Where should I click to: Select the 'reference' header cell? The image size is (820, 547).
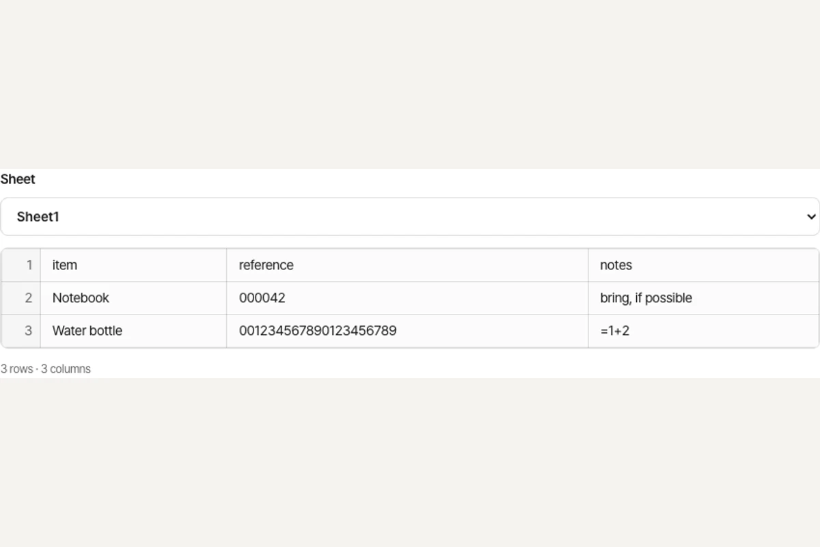[x=407, y=265]
